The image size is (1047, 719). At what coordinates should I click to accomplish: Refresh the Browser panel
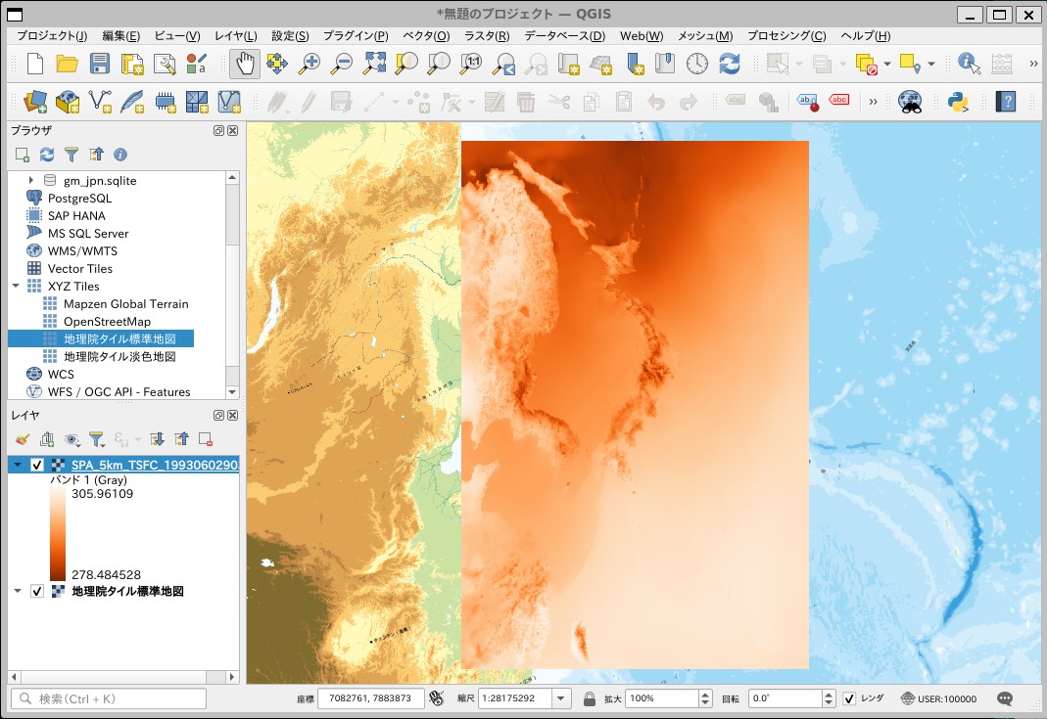click(47, 155)
